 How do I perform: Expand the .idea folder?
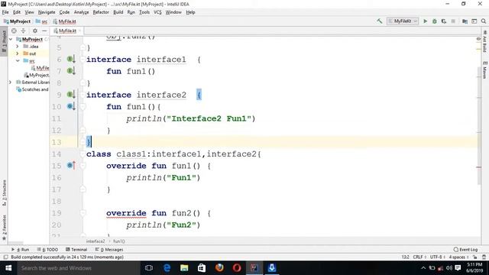pos(18,46)
